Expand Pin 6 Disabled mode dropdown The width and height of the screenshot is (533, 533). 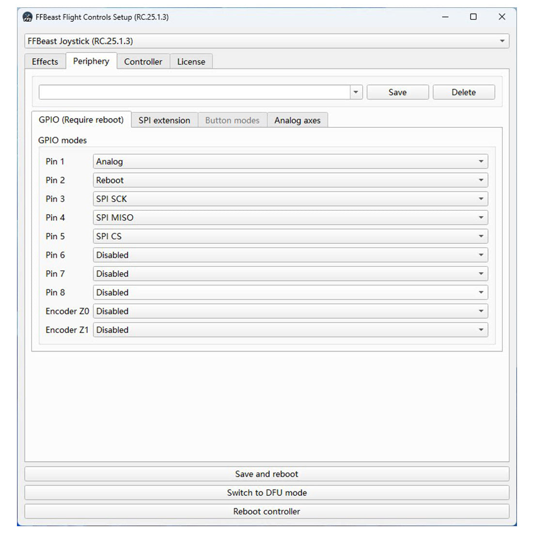click(x=290, y=255)
